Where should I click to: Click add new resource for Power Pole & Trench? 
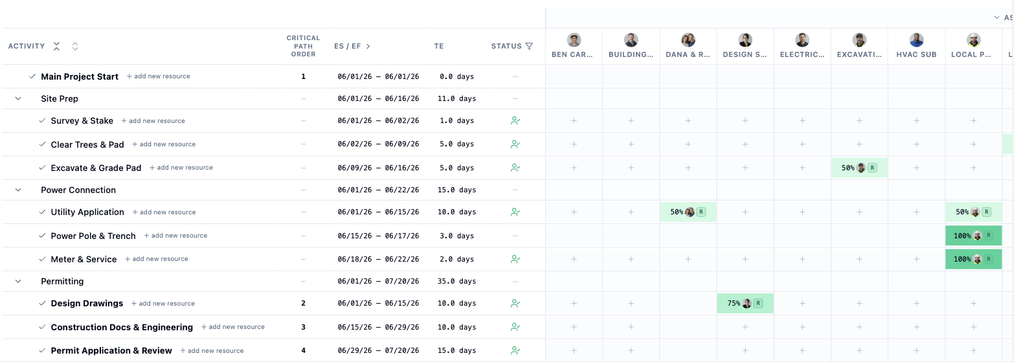click(175, 236)
